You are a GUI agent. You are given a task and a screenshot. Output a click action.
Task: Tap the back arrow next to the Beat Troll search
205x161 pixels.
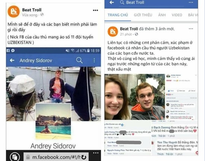point(112,2)
